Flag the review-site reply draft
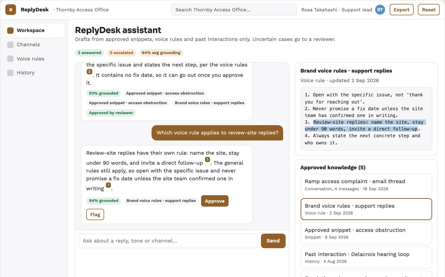The image size is (445, 277). coord(95,215)
